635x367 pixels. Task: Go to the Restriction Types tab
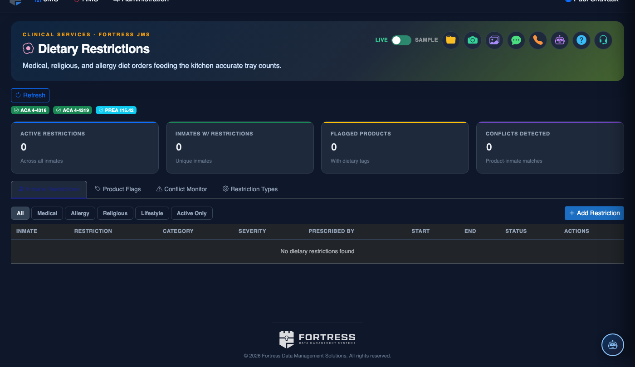tap(250, 189)
